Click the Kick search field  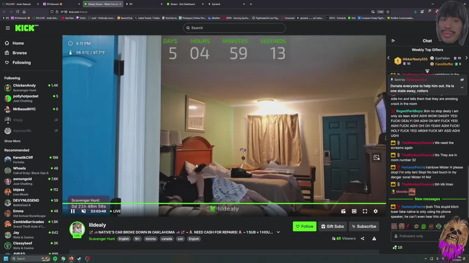click(234, 28)
